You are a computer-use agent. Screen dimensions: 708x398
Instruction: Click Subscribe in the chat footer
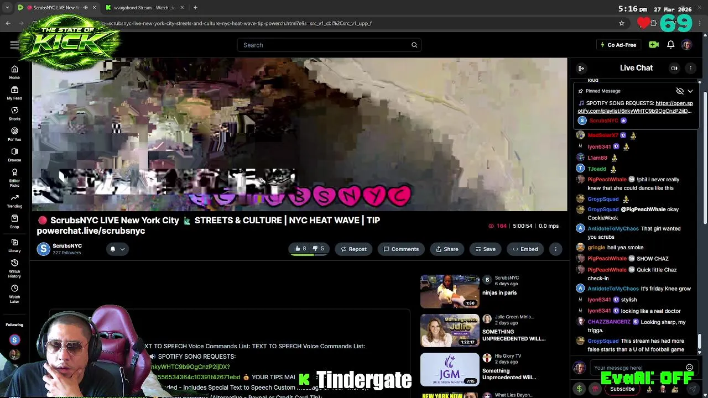(x=622, y=389)
